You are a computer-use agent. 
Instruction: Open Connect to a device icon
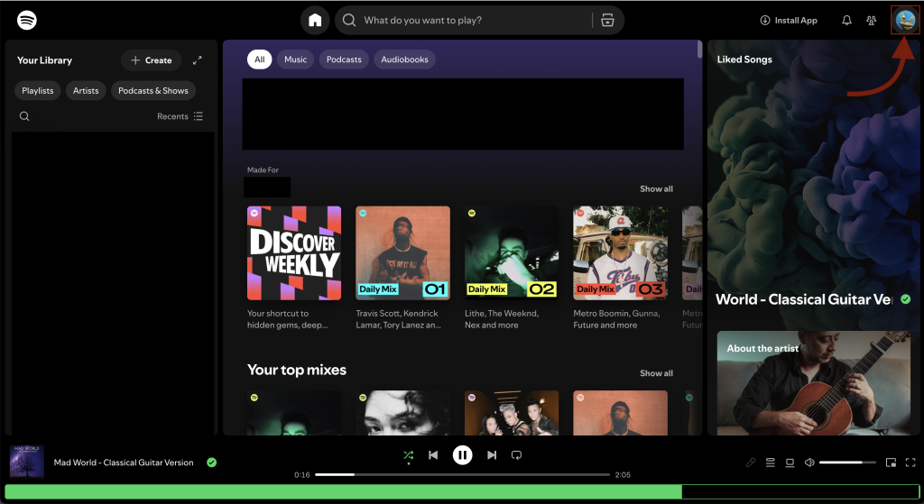tap(790, 463)
